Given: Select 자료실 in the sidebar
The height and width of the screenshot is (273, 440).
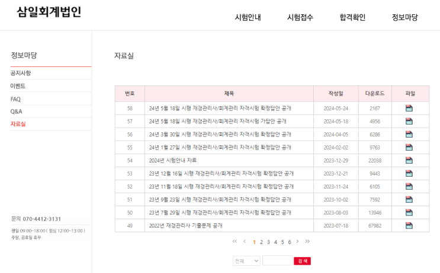Looking at the screenshot, I should (x=18, y=123).
